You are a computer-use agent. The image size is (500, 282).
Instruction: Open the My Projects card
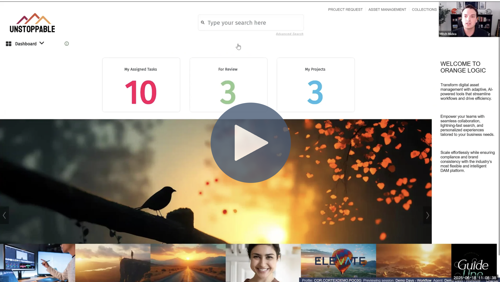(x=315, y=85)
